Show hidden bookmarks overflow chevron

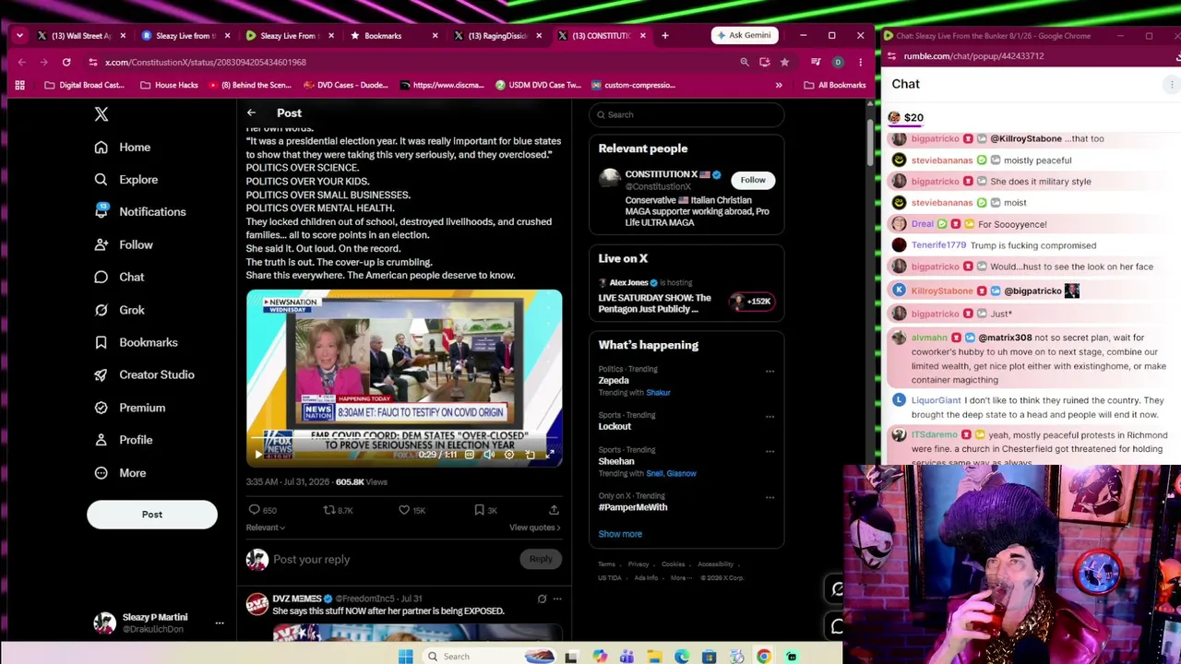pyautogui.click(x=779, y=85)
